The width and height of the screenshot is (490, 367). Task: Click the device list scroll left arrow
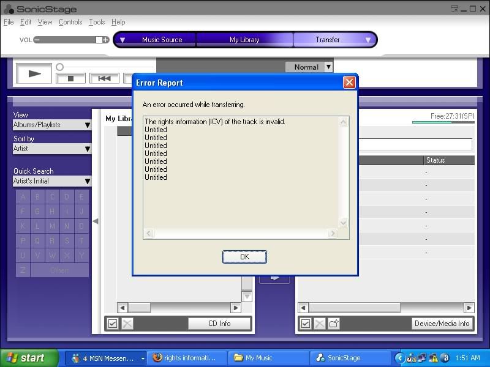(303, 308)
